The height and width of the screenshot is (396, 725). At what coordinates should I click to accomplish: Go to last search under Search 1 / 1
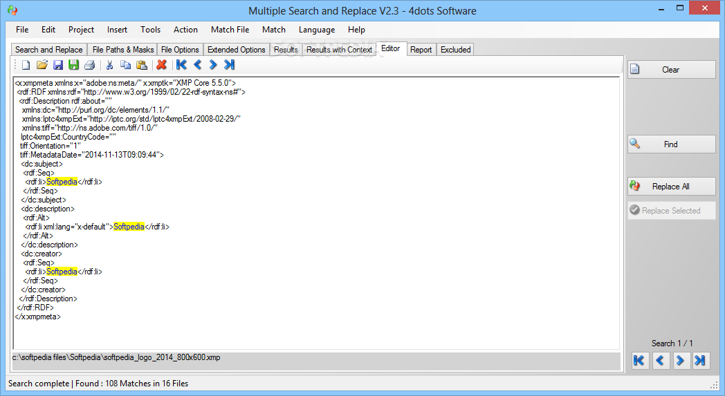701,361
